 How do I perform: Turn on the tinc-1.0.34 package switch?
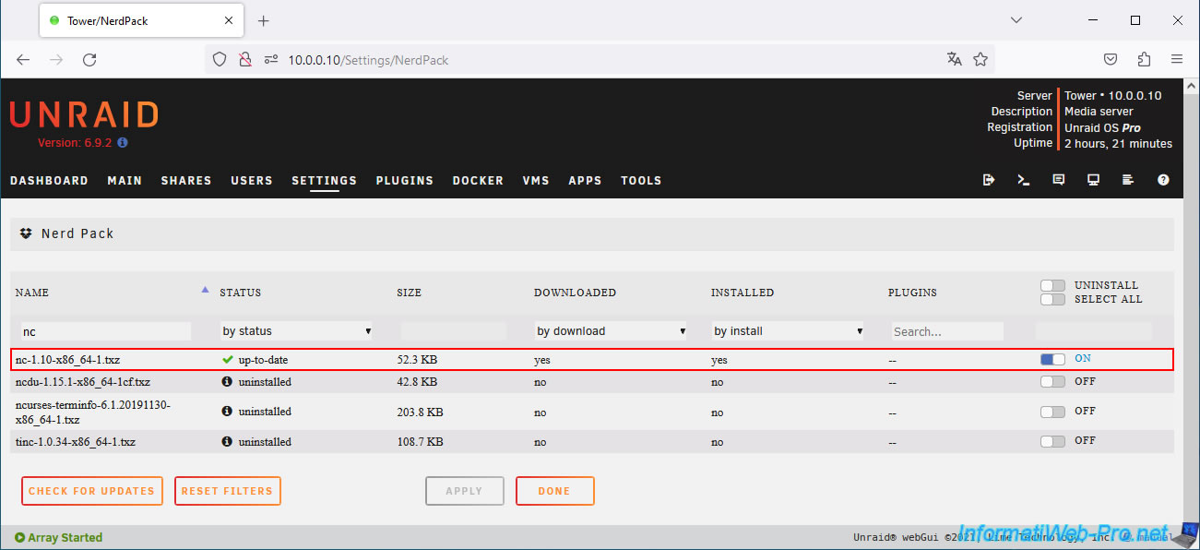pos(1052,441)
